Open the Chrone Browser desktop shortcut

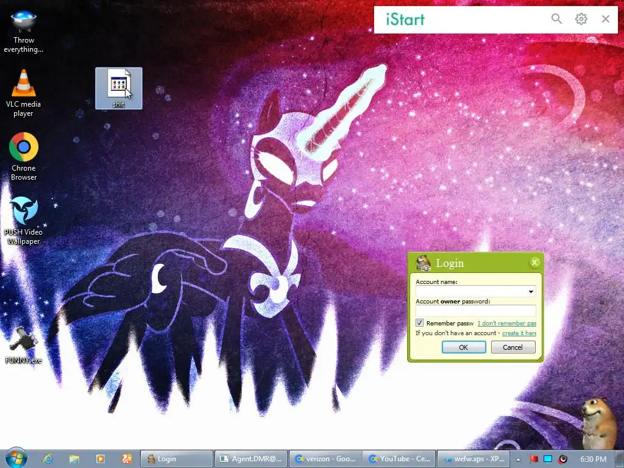point(24,157)
